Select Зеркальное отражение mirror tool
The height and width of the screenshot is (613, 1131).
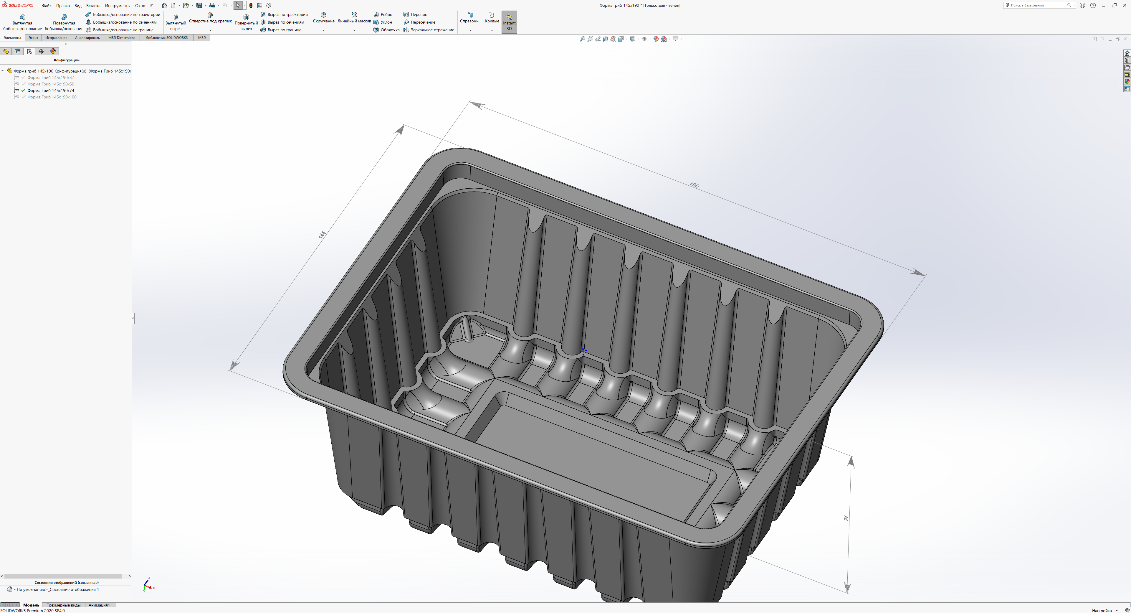tap(429, 30)
